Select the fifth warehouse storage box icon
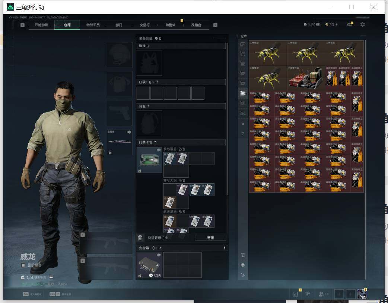 (243, 83)
